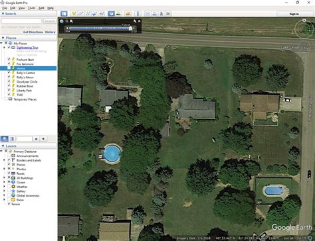Collapse the Layers panel

[x=3, y=146]
